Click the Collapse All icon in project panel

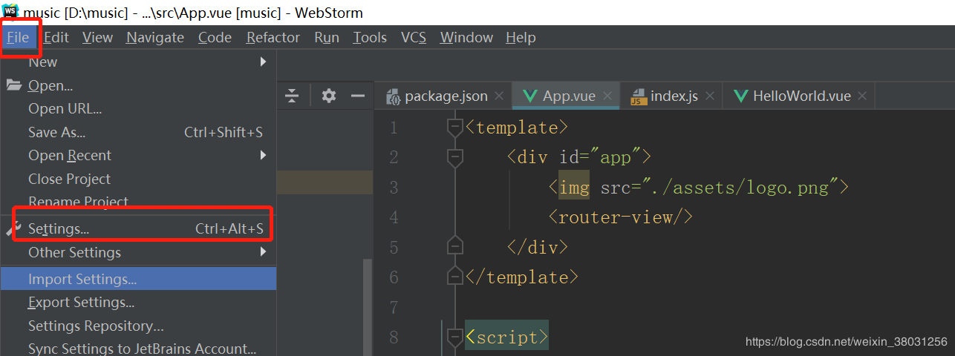[292, 96]
